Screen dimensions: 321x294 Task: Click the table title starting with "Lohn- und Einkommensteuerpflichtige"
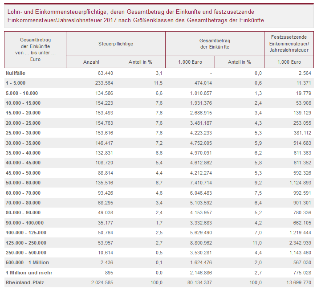click(136, 16)
